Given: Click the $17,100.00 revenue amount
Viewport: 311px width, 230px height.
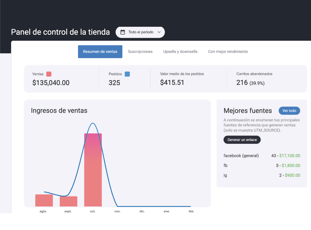Looking at the screenshot, I should point(290,156).
